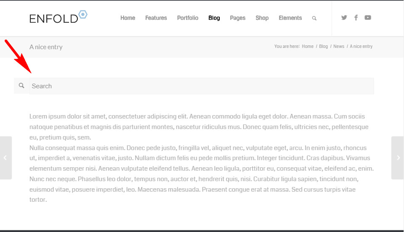The width and height of the screenshot is (404, 232).
Task: Click the Enfold logo
Action: 58,17
